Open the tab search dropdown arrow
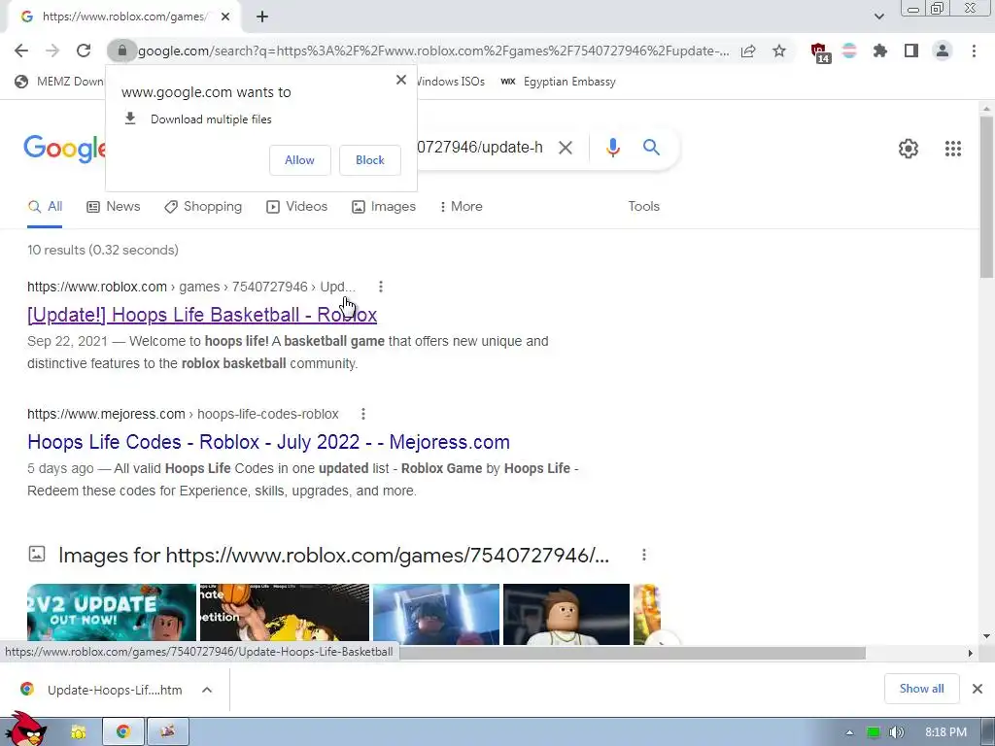This screenshot has height=746, width=995. point(878,17)
